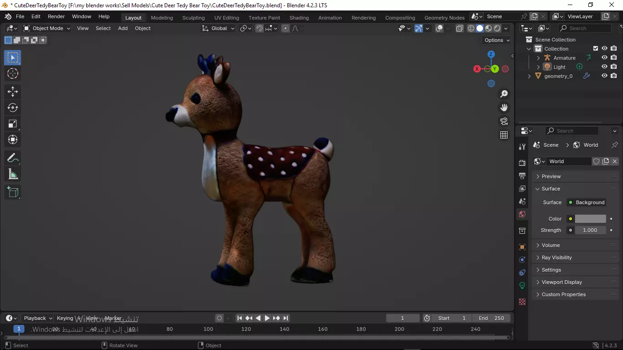623x350 pixels.
Task: Click the new World datablock button
Action: 606,161
